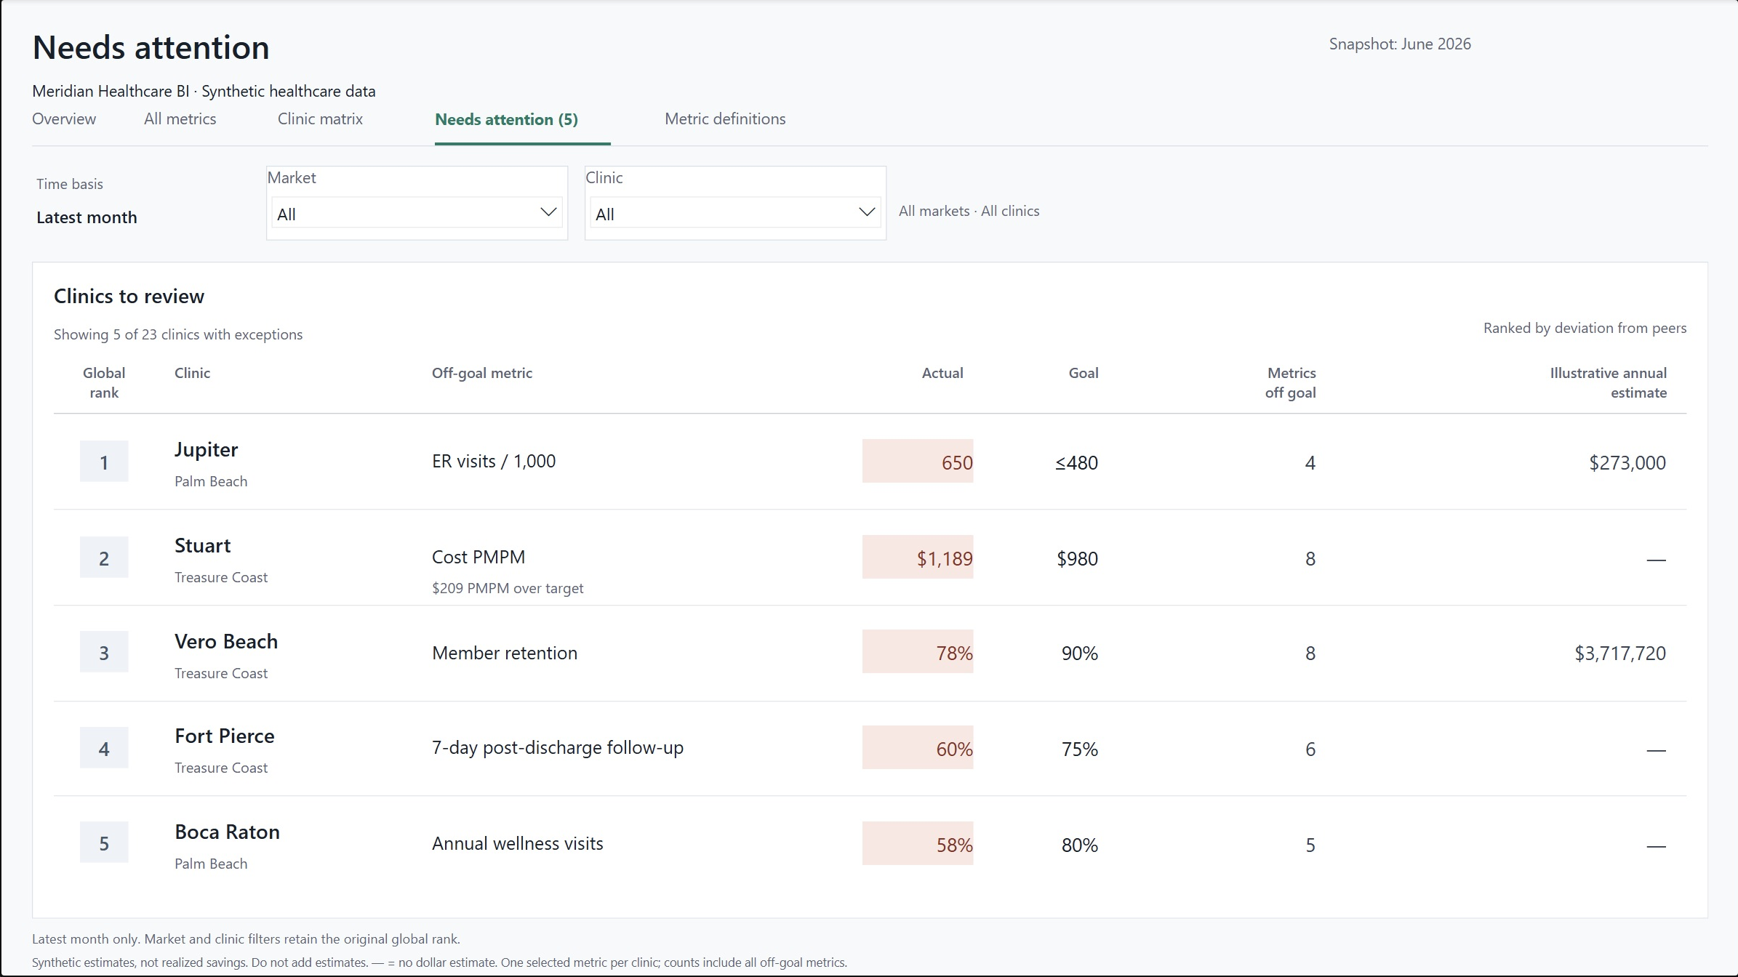
Task: Switch to the All metrics tab
Action: (x=180, y=119)
